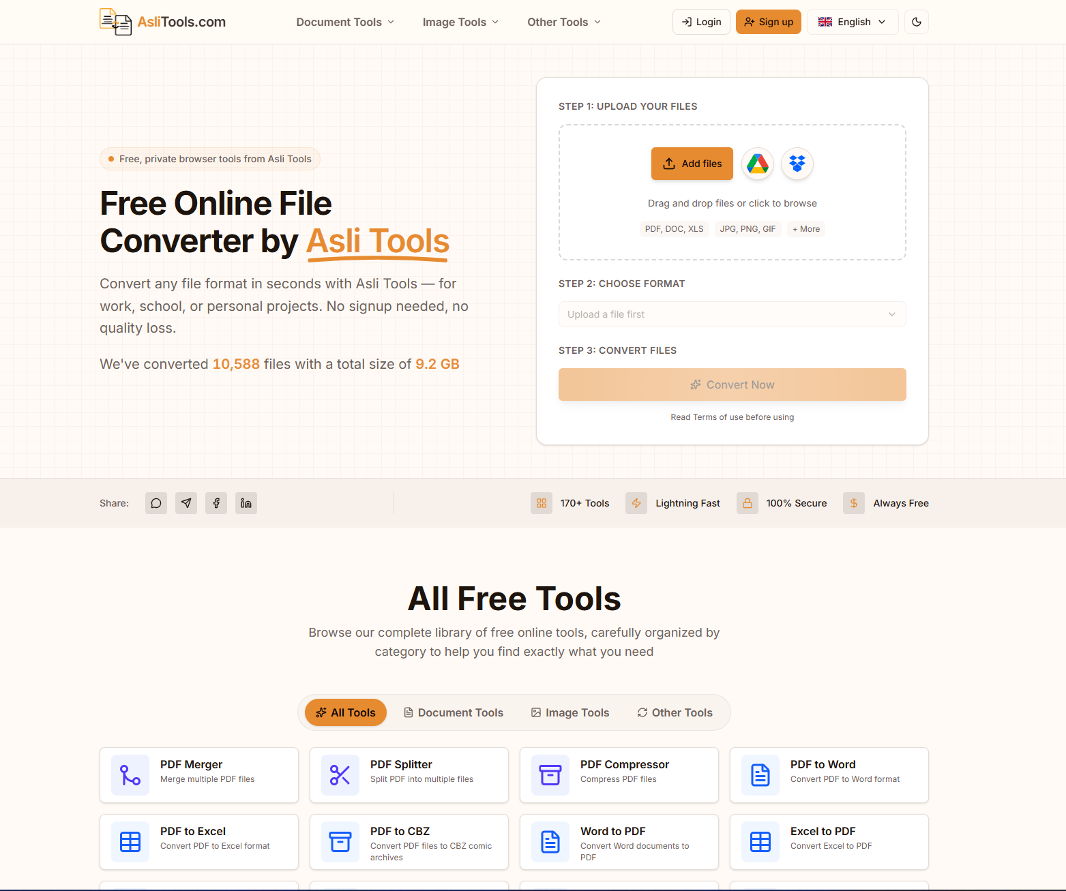This screenshot has height=891, width=1066.
Task: Open the Read Terms of use link
Action: click(x=732, y=417)
